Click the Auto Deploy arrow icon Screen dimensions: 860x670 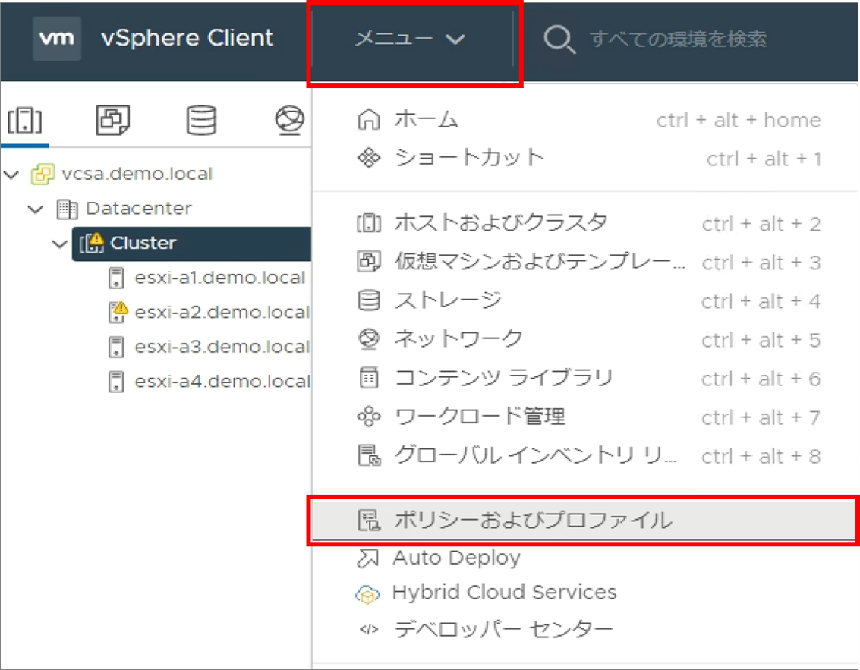[x=368, y=558]
